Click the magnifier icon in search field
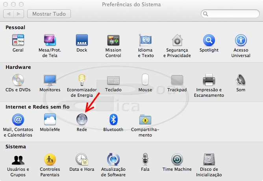263x181 pixels. tap(206, 14)
